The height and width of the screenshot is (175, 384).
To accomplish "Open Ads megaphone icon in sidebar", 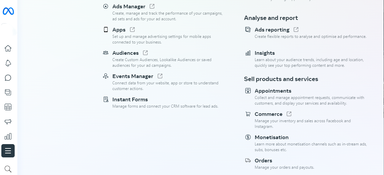I will 8,122.
